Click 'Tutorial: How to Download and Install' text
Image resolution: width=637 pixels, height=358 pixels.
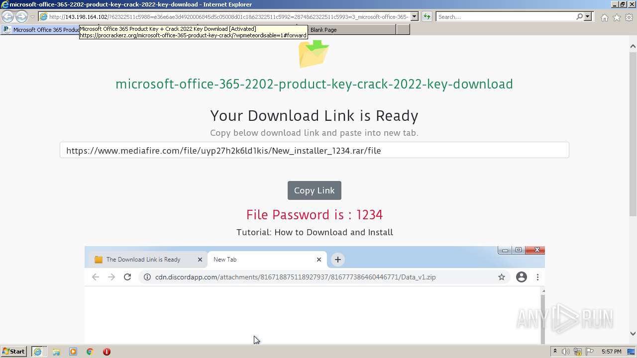coord(315,232)
